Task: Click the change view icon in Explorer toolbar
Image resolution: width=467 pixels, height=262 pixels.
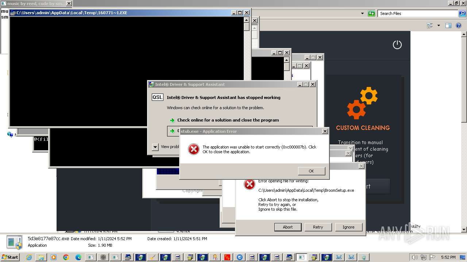Action: pyautogui.click(x=430, y=25)
